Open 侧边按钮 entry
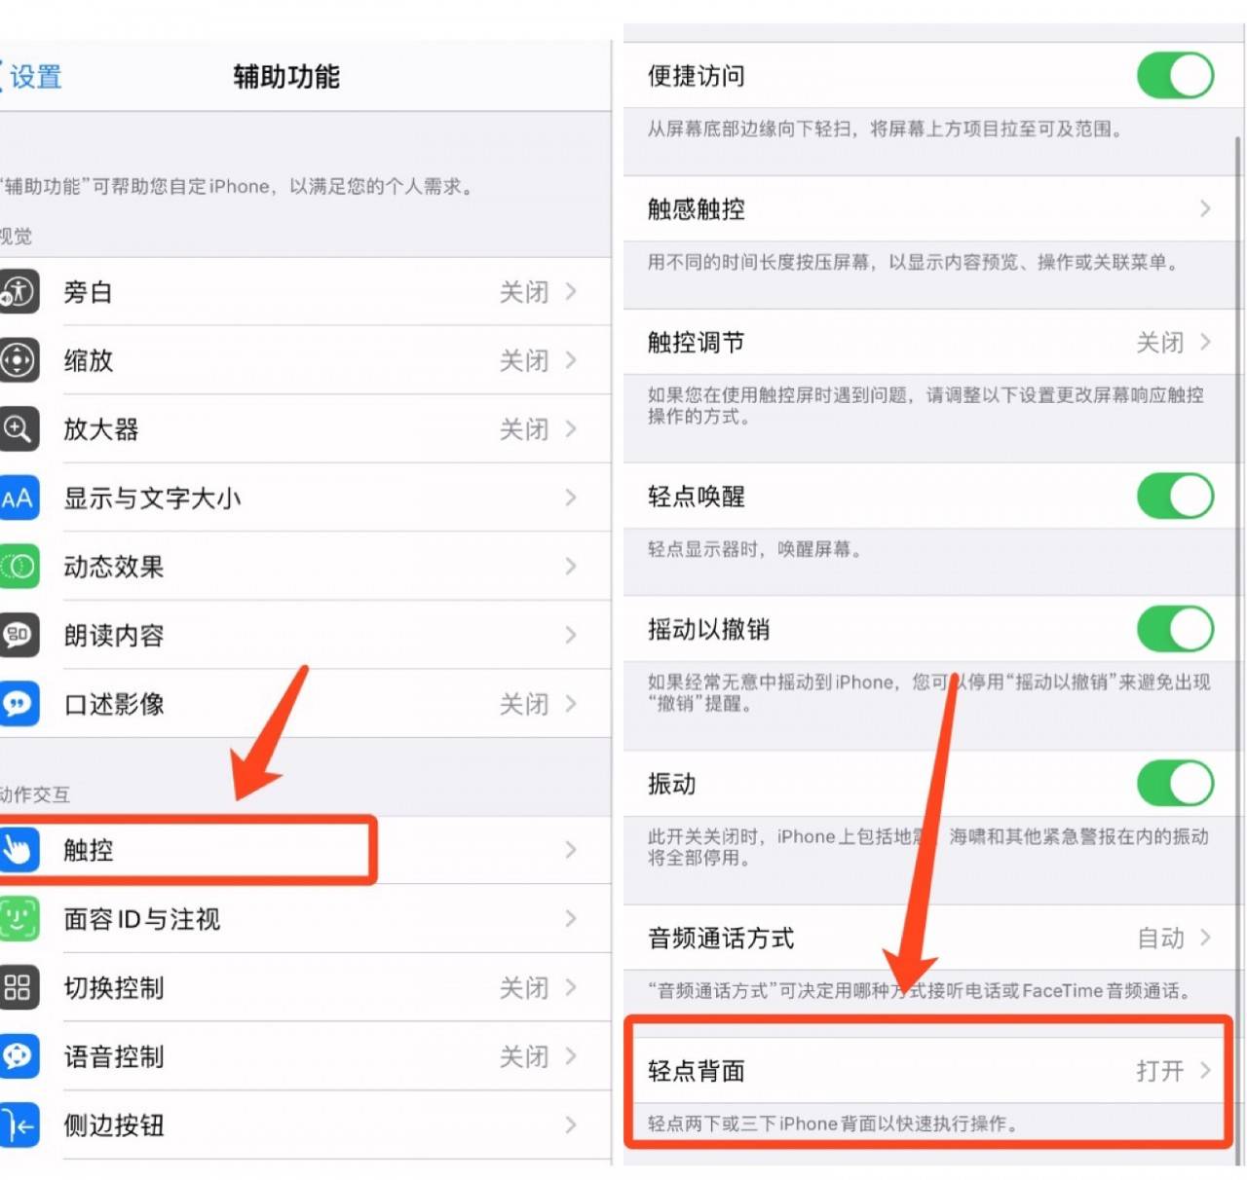The height and width of the screenshot is (1180, 1247). click(x=305, y=1125)
